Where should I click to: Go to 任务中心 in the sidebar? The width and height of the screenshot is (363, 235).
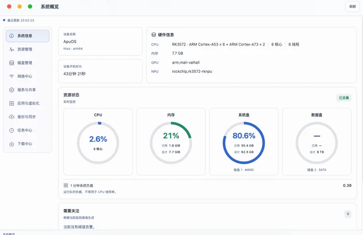(28, 130)
